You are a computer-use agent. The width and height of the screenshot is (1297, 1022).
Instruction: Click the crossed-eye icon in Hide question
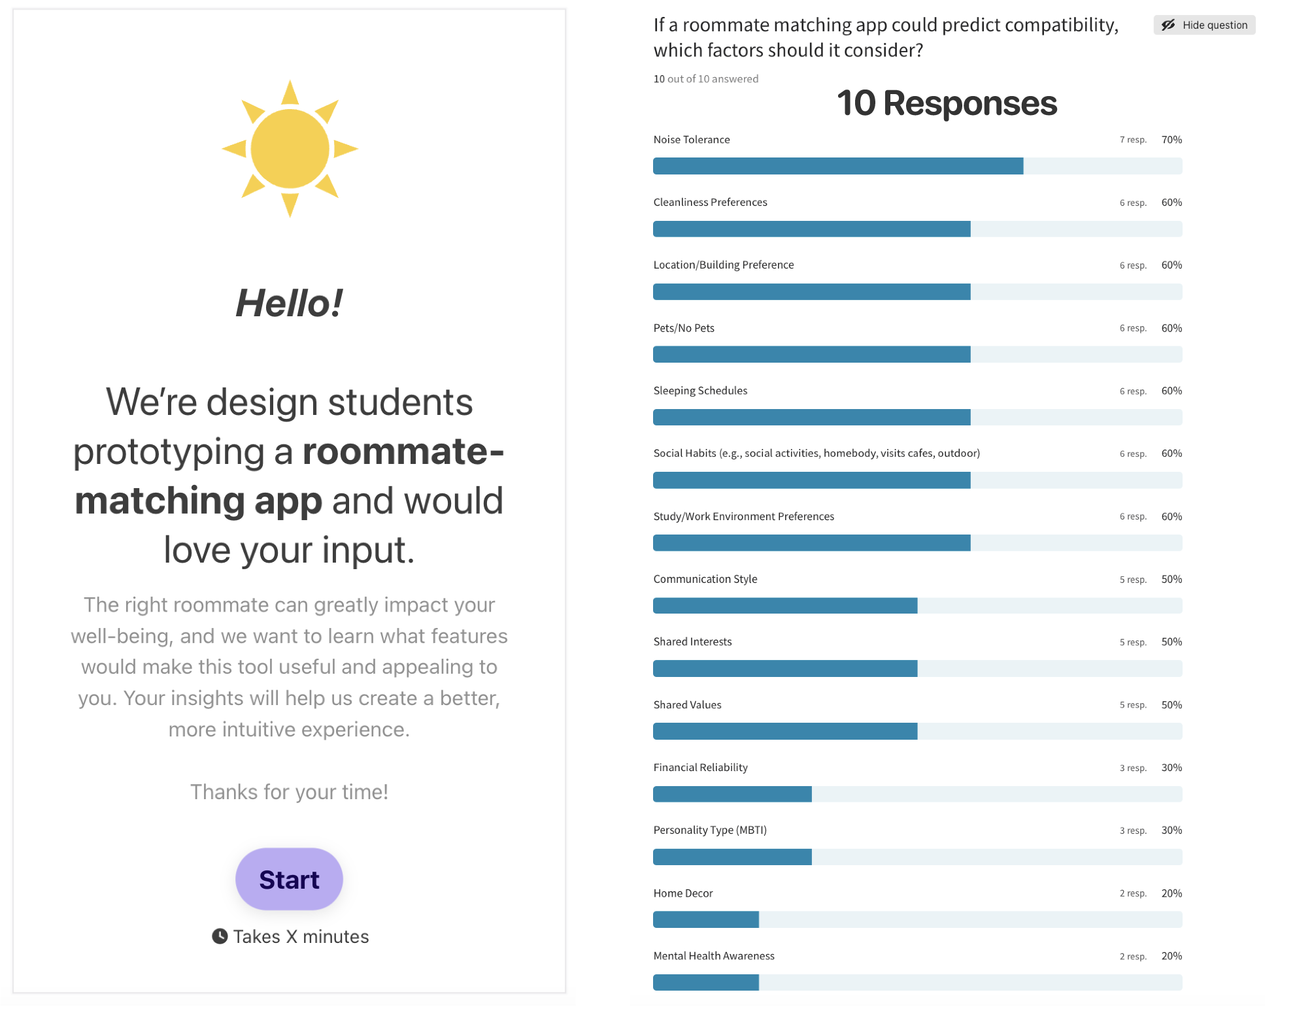[x=1168, y=25]
